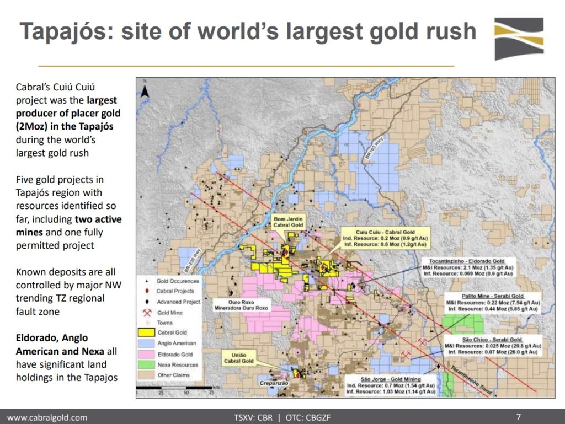Pick the blue Anglo American legend swatch
This screenshot has height=424, width=565.
(x=147, y=344)
